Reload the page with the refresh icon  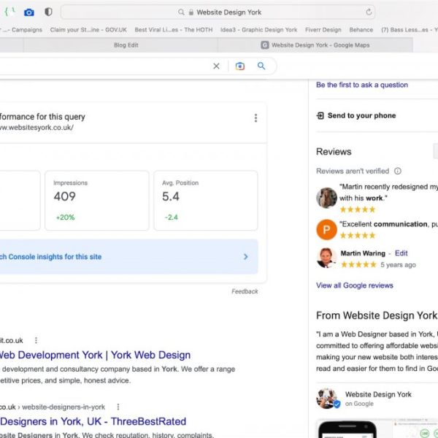coord(369,12)
